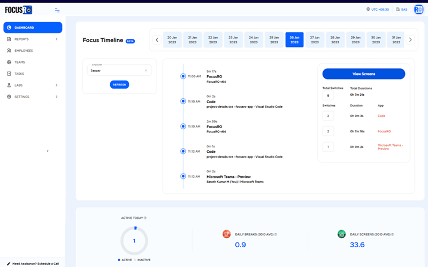Select the 28 Jan 2023 date tab
This screenshot has width=428, height=267.
(335, 40)
